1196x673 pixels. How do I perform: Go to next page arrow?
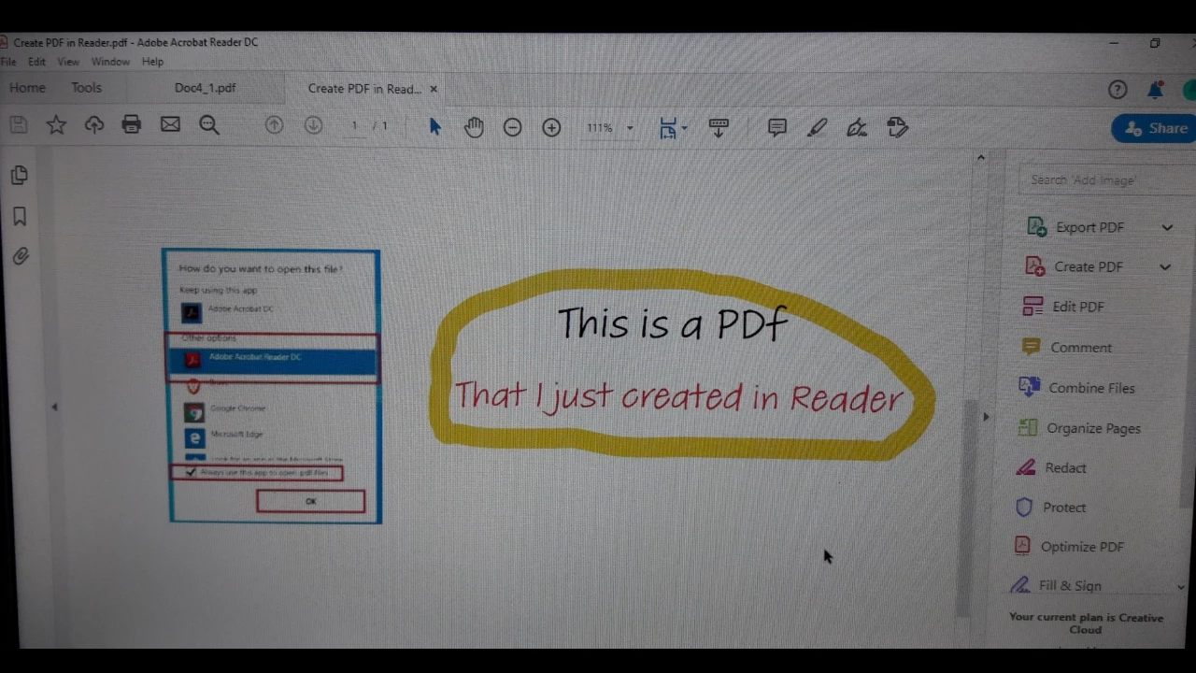pos(313,125)
